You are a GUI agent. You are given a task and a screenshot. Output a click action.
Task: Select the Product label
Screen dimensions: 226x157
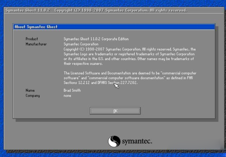(32, 39)
